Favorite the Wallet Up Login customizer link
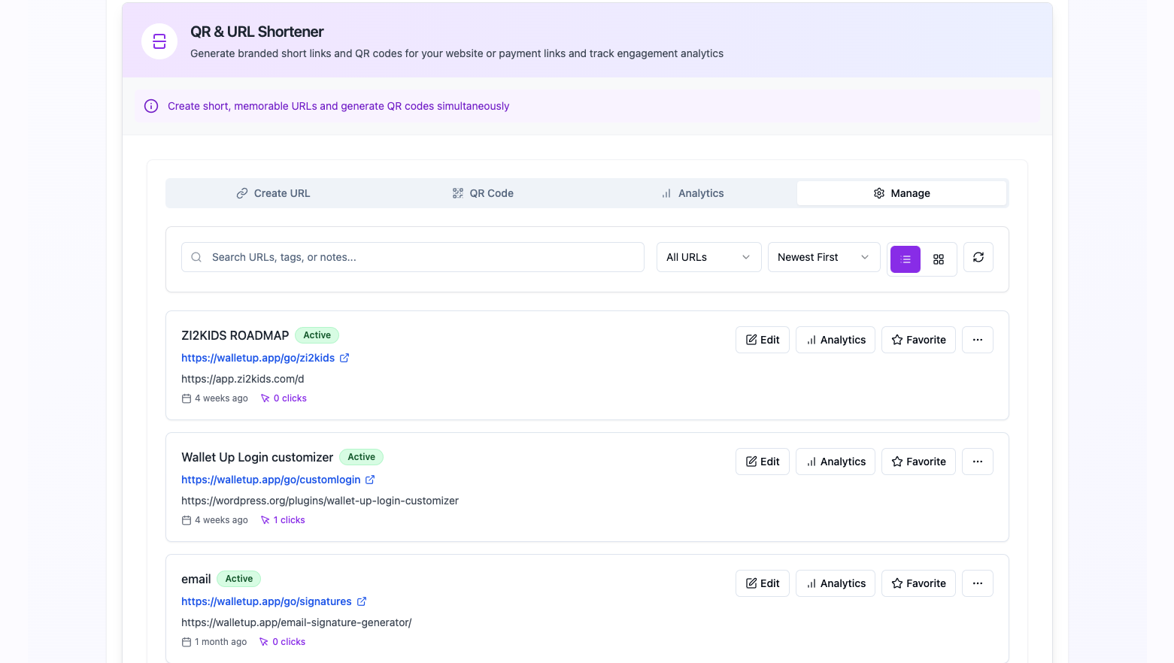This screenshot has height=663, width=1174. [918, 461]
